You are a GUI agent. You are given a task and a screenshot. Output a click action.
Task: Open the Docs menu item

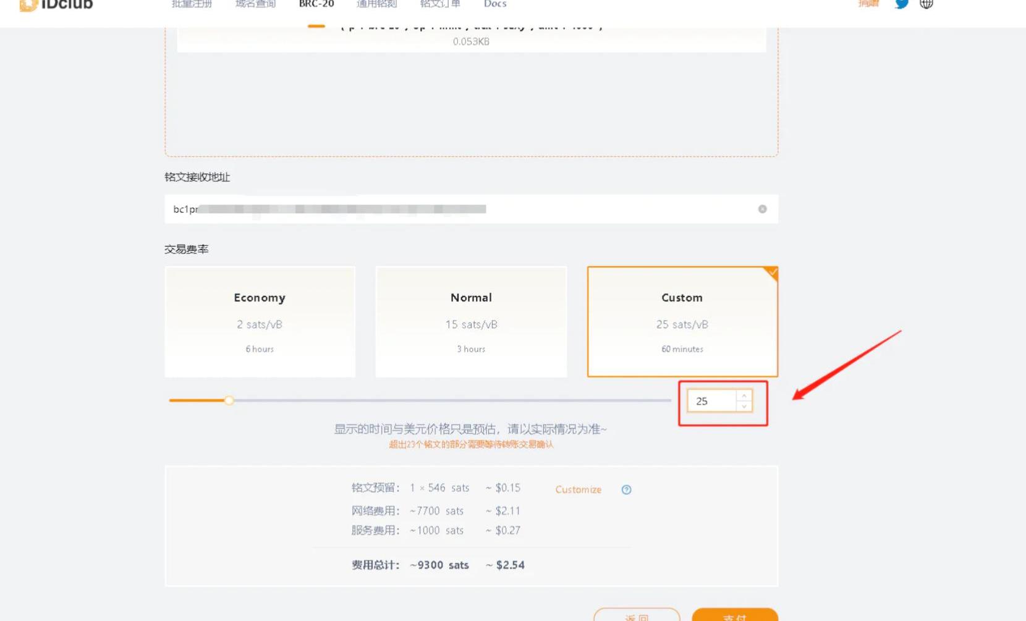pyautogui.click(x=495, y=4)
